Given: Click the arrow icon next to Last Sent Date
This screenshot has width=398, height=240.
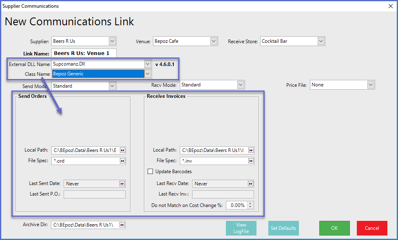Looking at the screenshot, I should (x=122, y=184).
